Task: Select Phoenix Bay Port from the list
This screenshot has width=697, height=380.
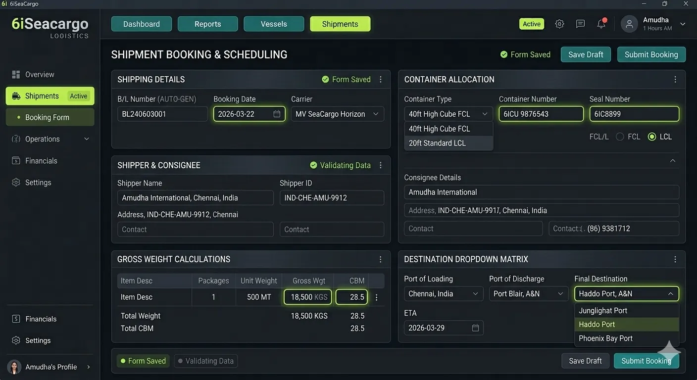Action: pos(627,338)
